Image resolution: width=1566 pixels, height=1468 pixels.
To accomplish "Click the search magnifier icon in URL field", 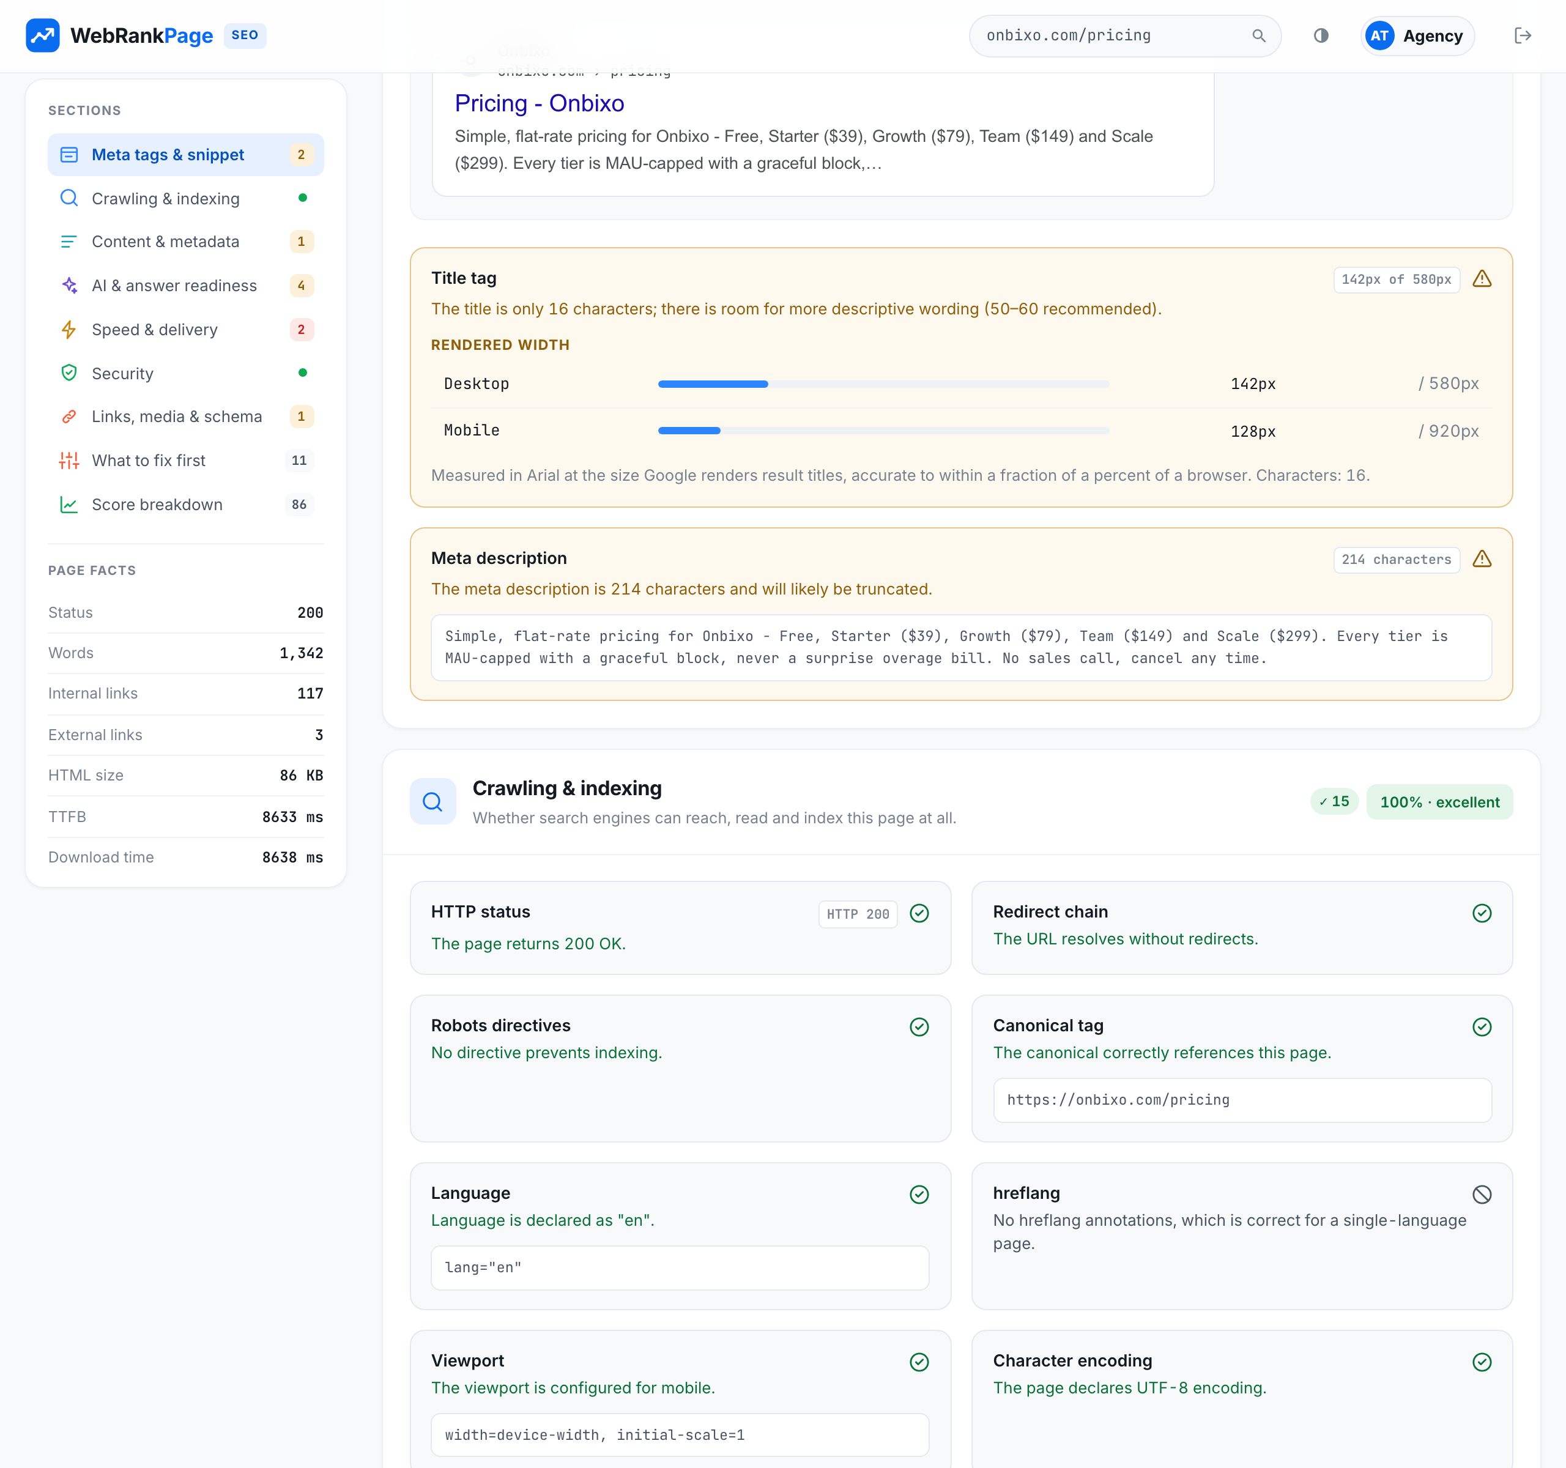I will pyautogui.click(x=1259, y=35).
